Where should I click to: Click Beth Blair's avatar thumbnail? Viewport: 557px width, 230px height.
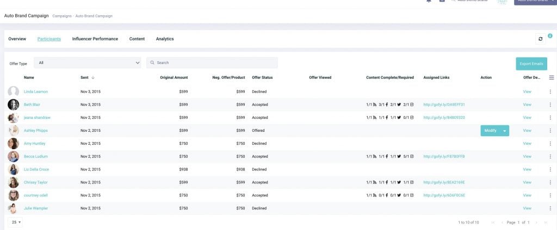[x=14, y=105]
